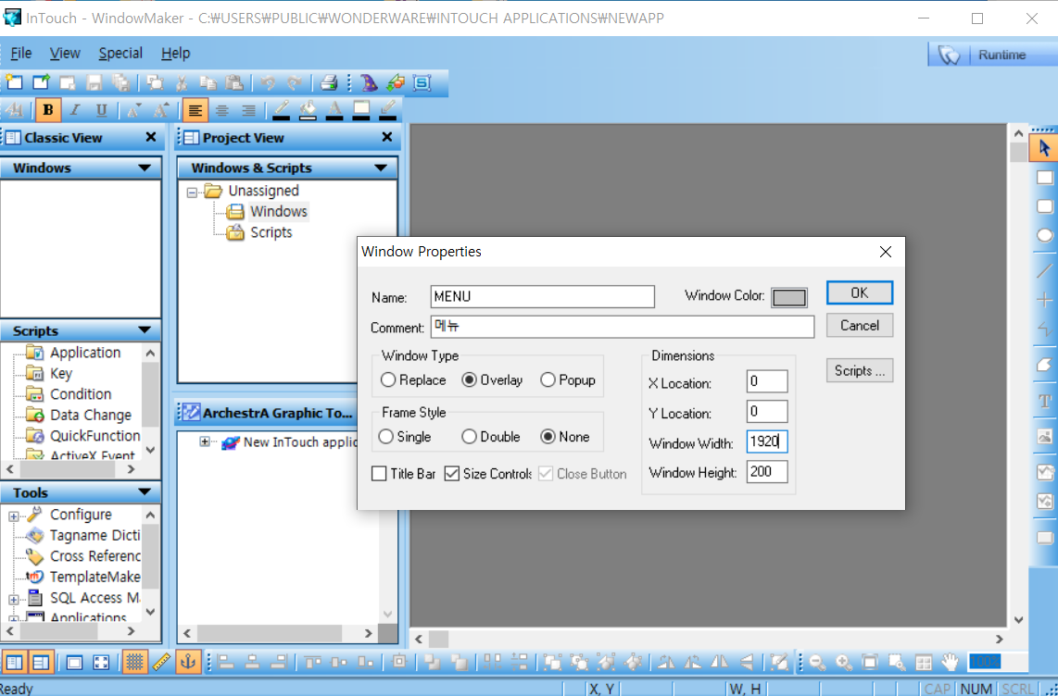
Task: Click the anchor icon in bottom toolbar
Action: pos(188,663)
